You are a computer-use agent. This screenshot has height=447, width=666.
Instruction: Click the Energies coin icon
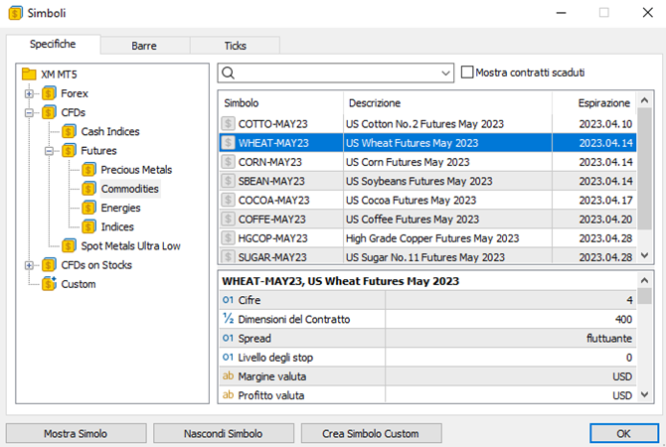coord(88,208)
